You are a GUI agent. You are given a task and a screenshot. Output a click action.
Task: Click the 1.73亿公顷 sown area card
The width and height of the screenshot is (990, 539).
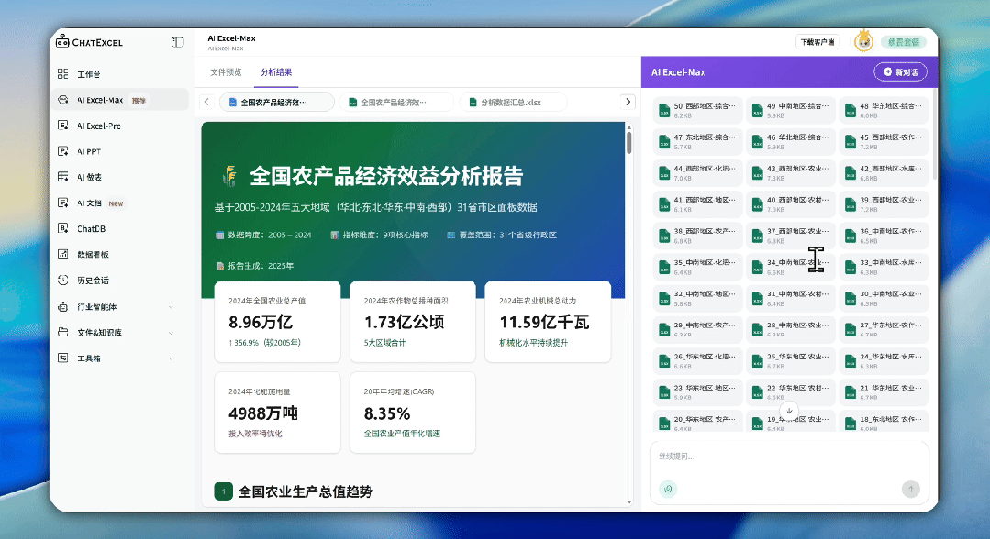tap(412, 322)
